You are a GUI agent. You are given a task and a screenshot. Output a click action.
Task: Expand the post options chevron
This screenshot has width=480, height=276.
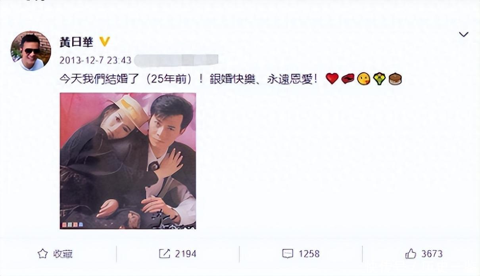[x=463, y=34]
